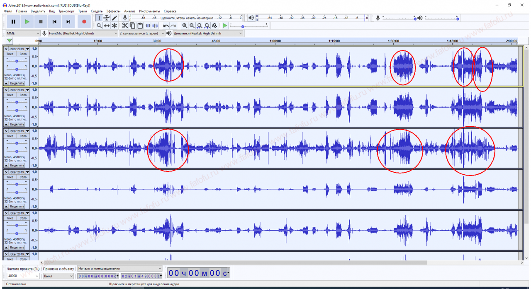The height and width of the screenshot is (289, 531).
Task: Open the Анализ menu
Action: [130, 11]
